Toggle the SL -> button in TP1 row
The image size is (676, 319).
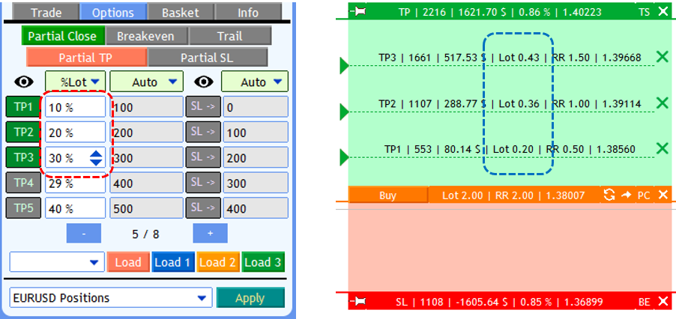[203, 107]
